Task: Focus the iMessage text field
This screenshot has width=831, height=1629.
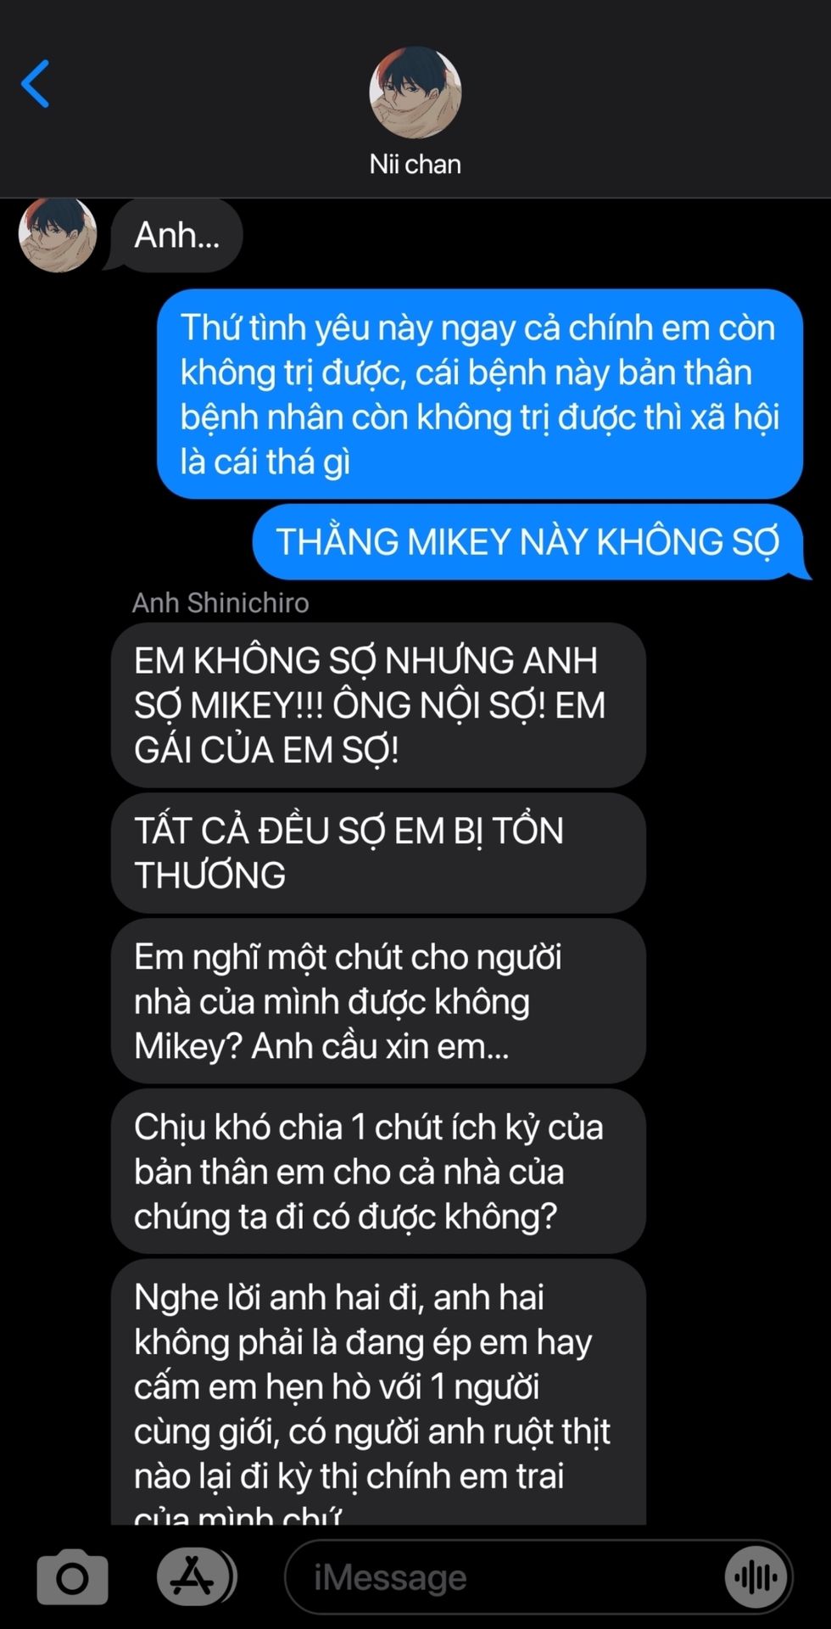Action: pos(539,1577)
